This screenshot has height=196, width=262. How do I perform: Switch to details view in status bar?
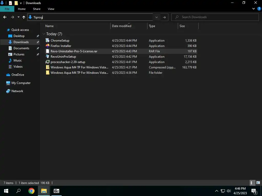click(x=252, y=183)
